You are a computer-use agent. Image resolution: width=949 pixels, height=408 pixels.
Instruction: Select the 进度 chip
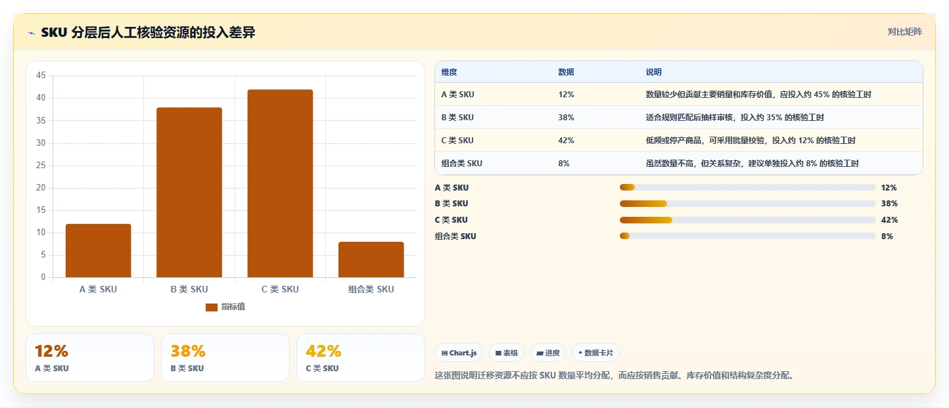pos(548,353)
